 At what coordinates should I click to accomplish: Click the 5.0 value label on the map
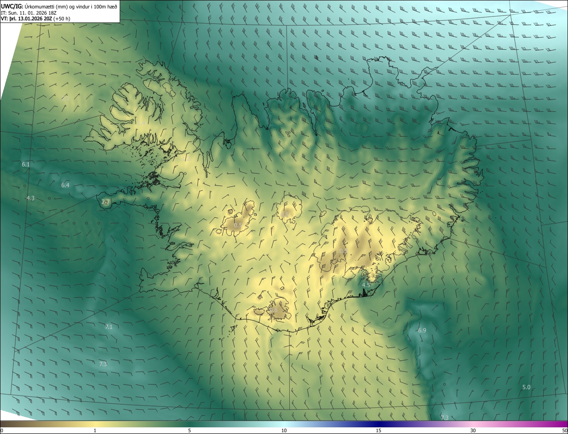[526, 387]
